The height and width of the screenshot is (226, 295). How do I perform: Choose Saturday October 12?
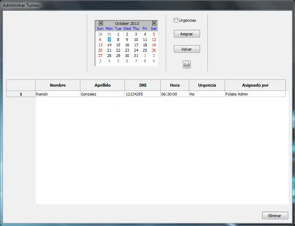tap(154, 40)
